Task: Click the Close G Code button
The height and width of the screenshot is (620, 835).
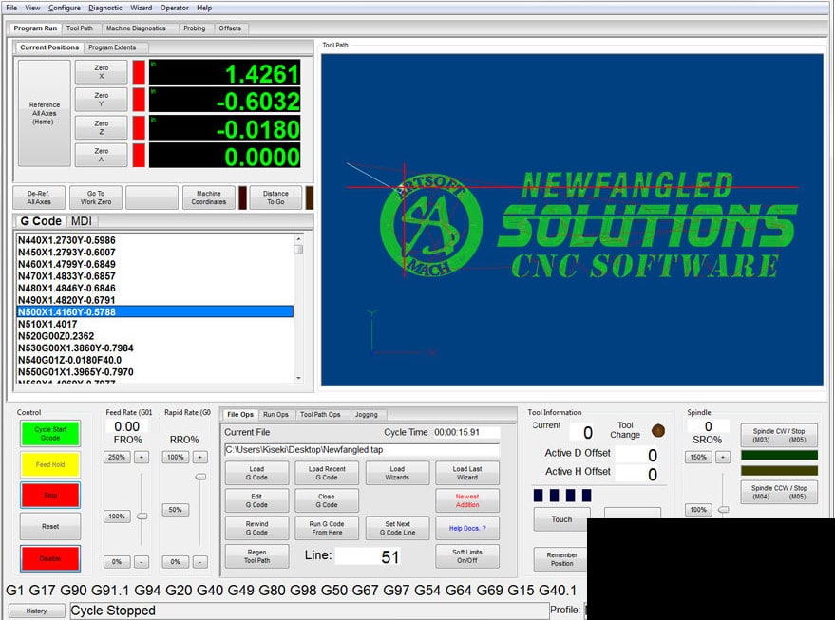Action: point(327,500)
